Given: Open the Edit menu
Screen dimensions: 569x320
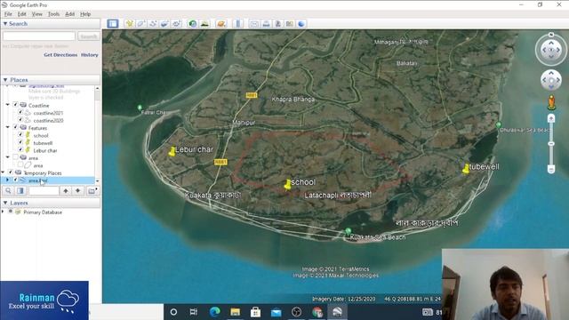Looking at the screenshot, I should tap(21, 14).
